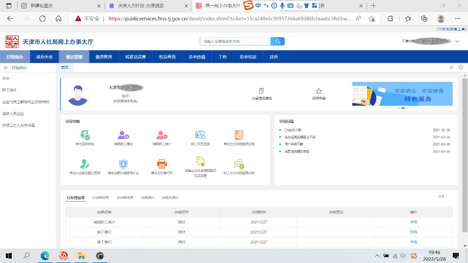Click 详情 link for 城镇职工减少 row

tap(413, 222)
